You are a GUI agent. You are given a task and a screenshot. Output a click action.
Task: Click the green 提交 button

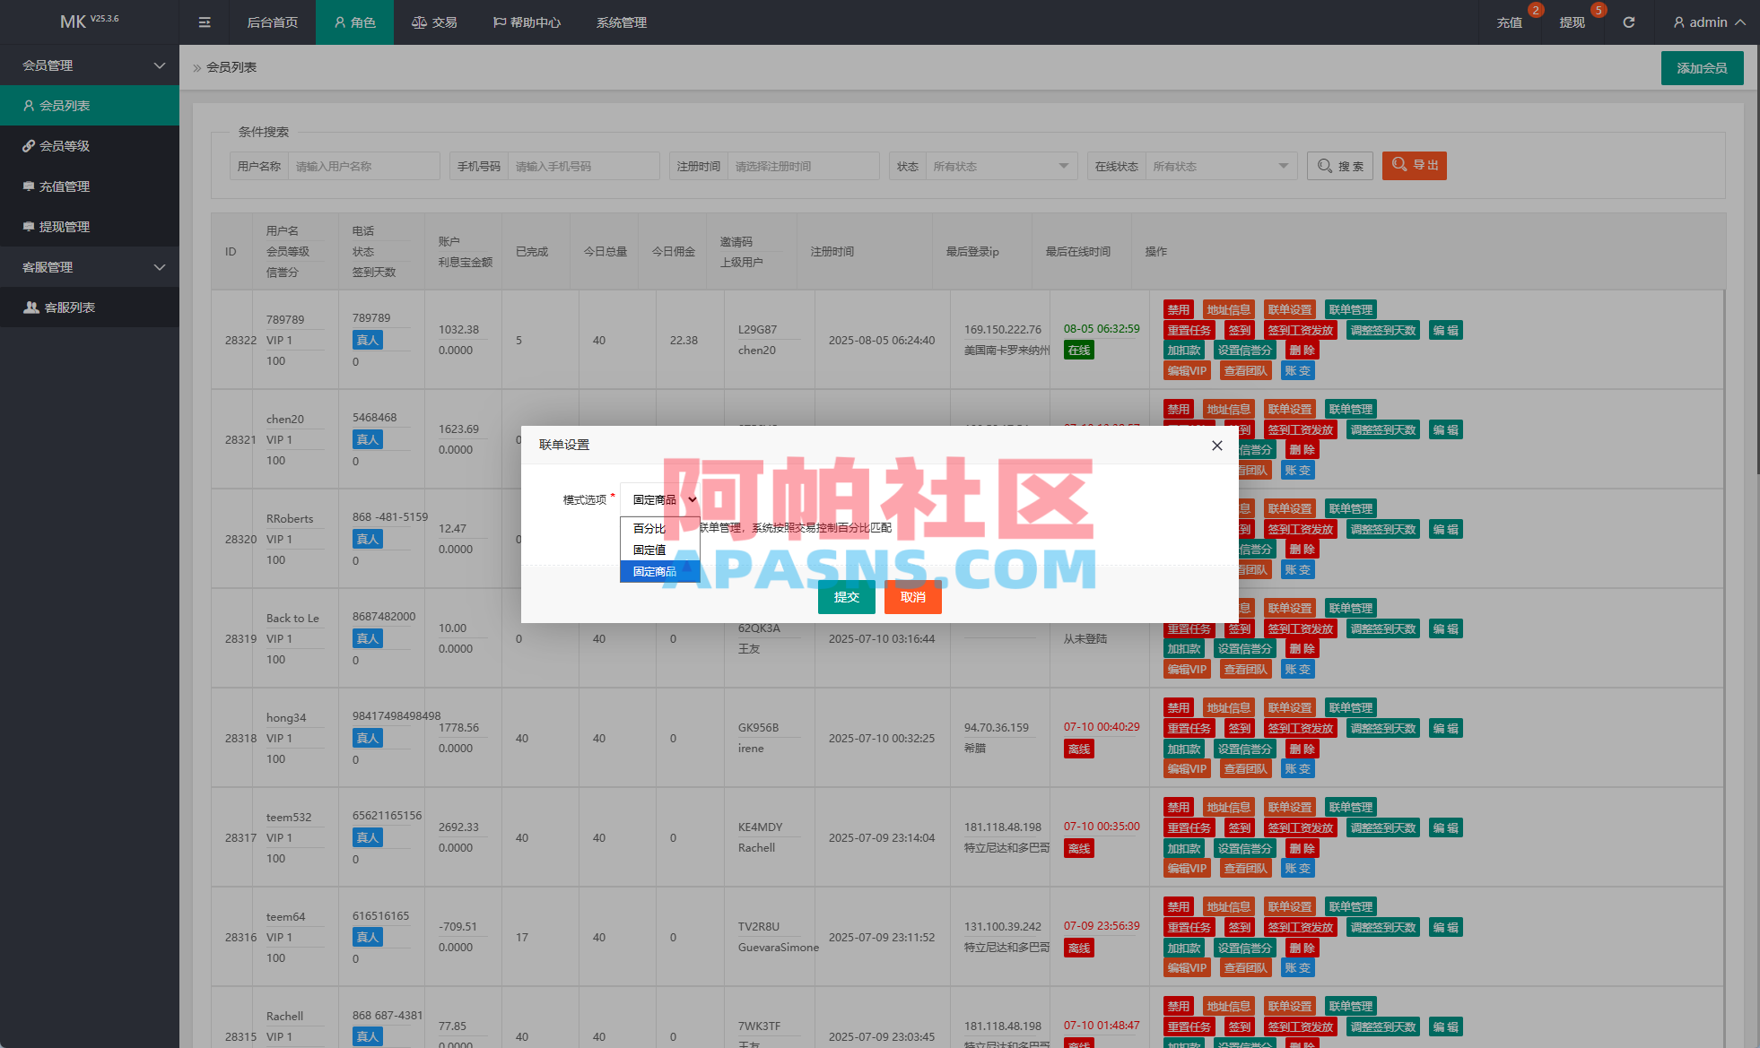coord(846,597)
